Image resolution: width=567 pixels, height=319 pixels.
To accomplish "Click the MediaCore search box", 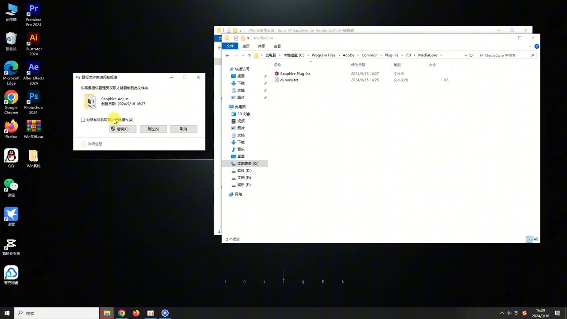I will [x=506, y=55].
